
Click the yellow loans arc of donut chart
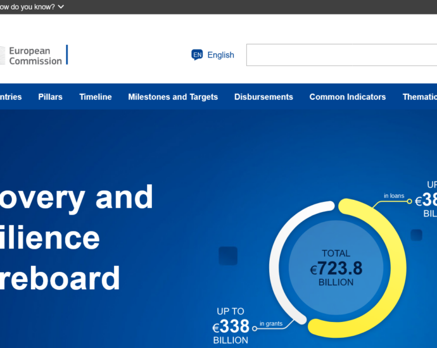(398, 267)
